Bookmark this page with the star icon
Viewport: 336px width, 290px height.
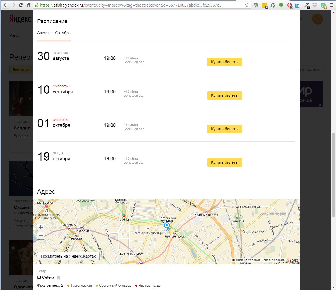(248, 5)
